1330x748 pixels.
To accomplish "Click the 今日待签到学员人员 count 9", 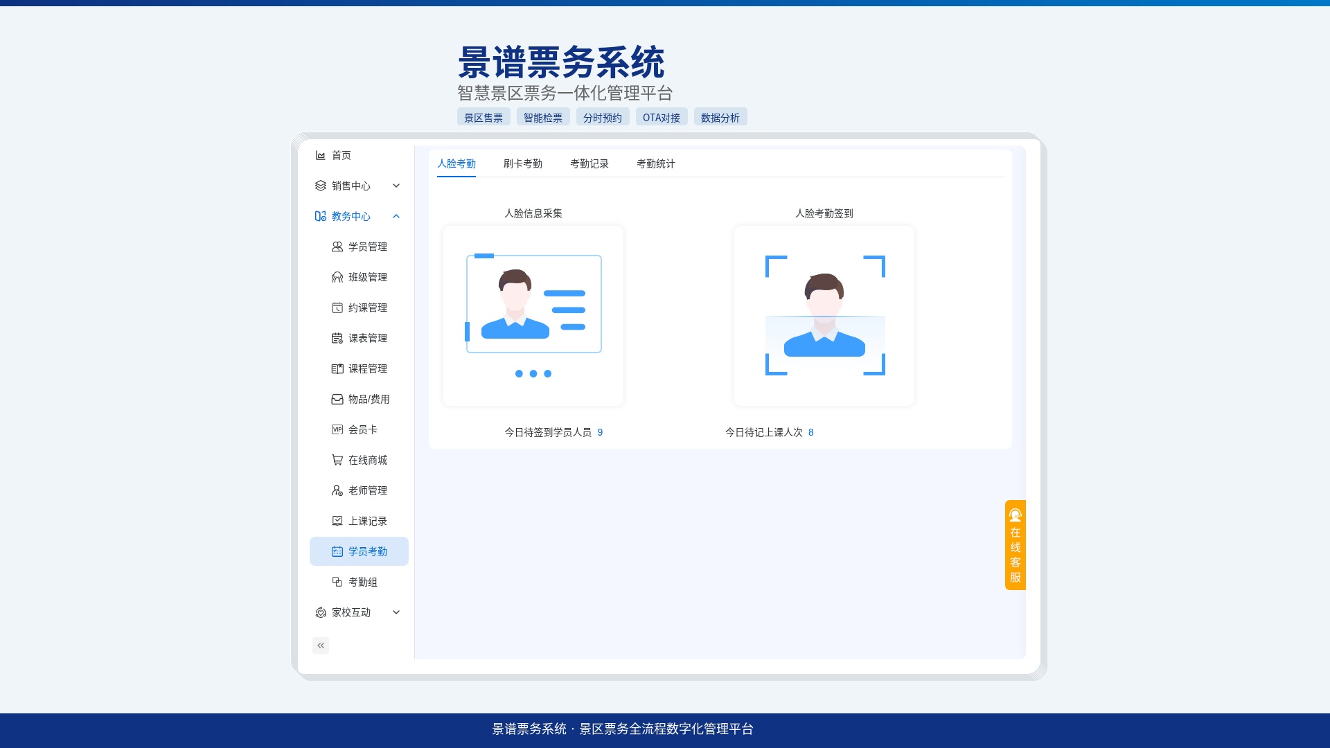I will (600, 432).
